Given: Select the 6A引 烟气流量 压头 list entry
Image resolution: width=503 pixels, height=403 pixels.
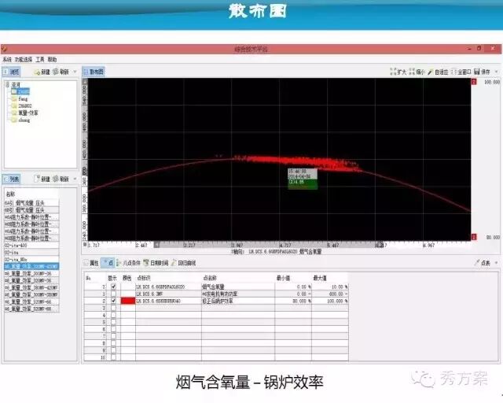Looking at the screenshot, I should (x=31, y=203).
